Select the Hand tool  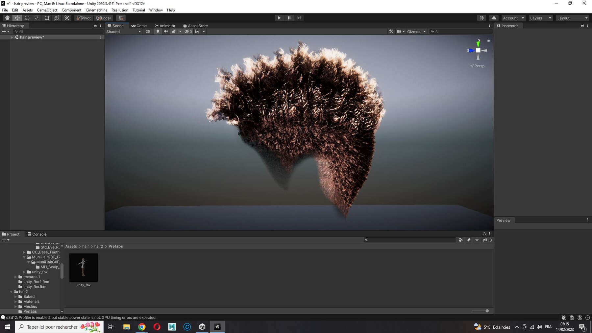7,18
